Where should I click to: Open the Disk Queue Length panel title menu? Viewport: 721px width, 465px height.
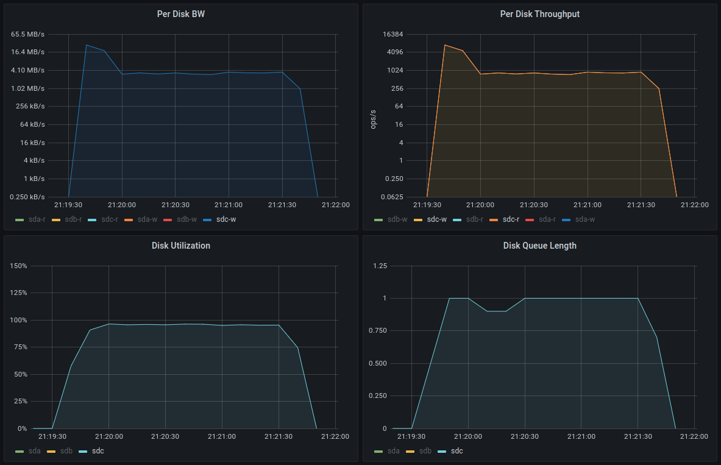pos(539,246)
